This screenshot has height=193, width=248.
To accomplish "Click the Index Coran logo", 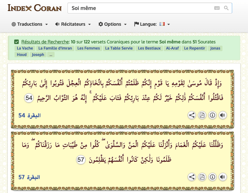I will click(x=35, y=8).
